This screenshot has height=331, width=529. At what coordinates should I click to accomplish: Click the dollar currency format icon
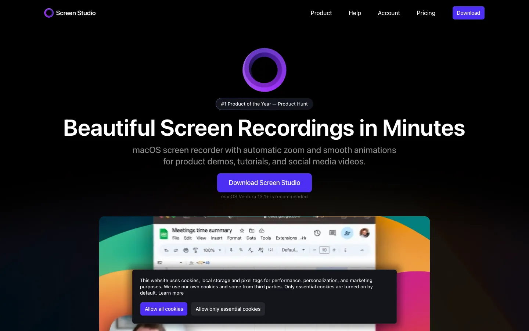pyautogui.click(x=231, y=250)
